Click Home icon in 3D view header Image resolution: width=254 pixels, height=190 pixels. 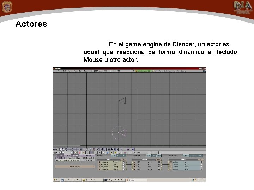coord(63,149)
